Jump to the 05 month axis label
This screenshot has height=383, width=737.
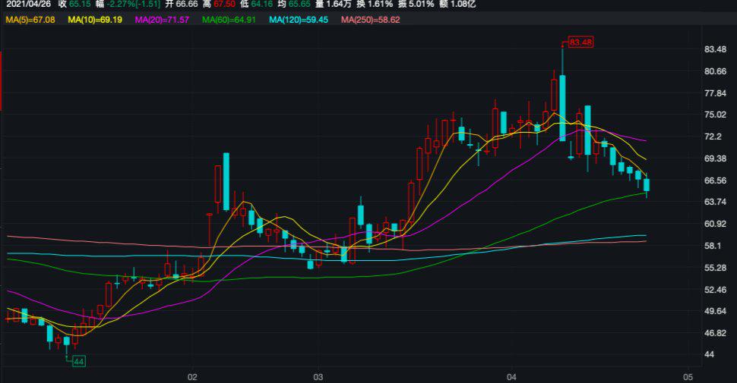coord(687,377)
